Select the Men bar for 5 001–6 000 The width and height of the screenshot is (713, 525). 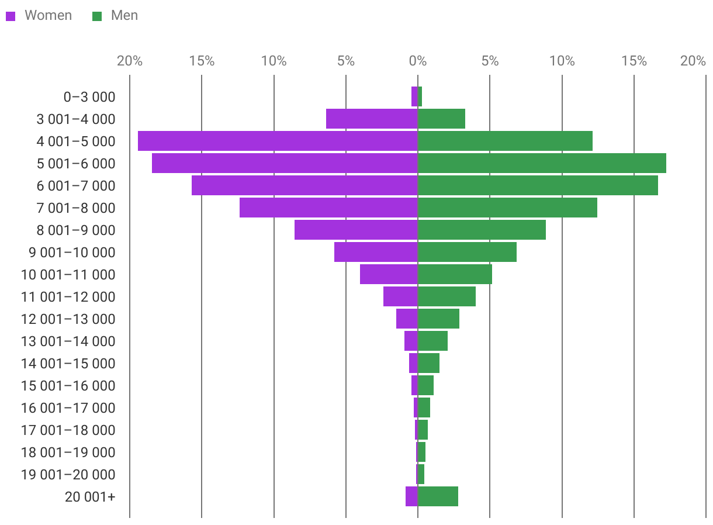tap(542, 163)
